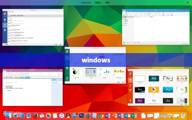Open Photos app in the Dock

pos(48,115)
